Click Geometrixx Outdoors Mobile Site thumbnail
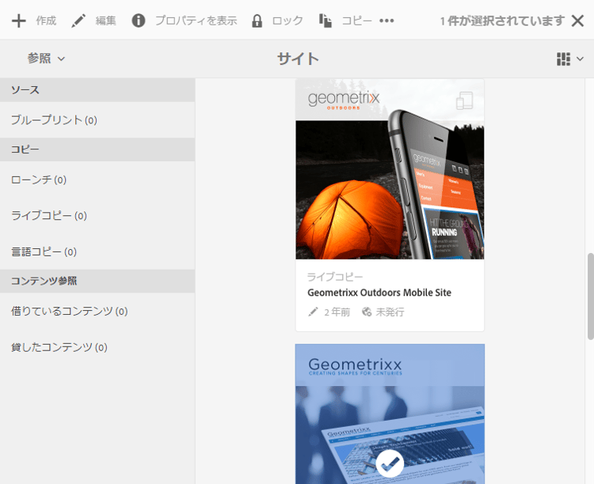594x484 pixels. click(x=390, y=169)
